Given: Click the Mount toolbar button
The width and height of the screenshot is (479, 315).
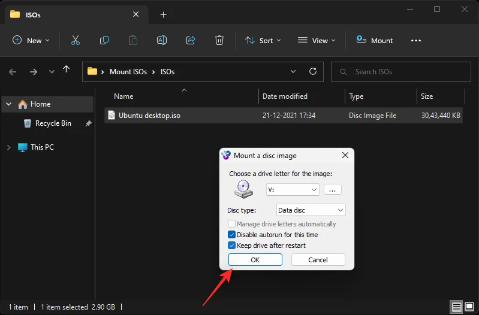Looking at the screenshot, I should 375,41.
